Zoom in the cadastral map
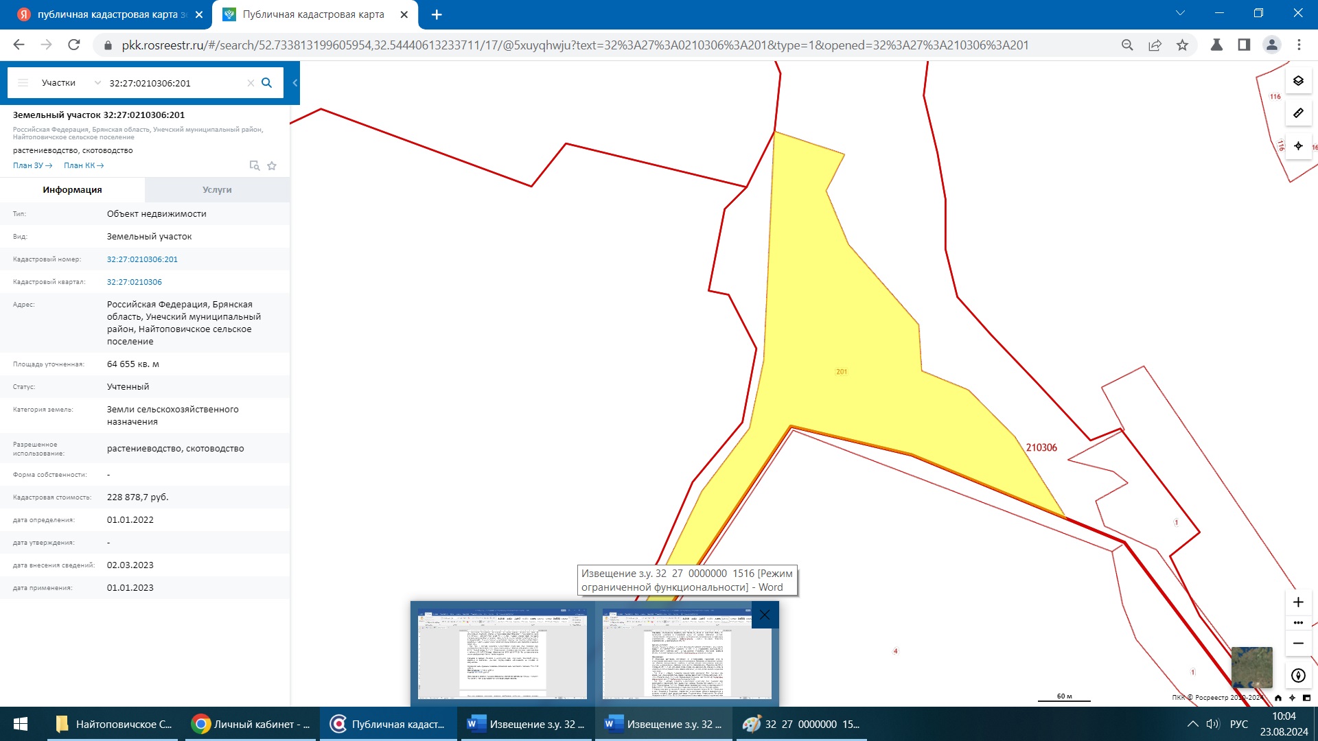Image resolution: width=1318 pixels, height=741 pixels. (1298, 602)
